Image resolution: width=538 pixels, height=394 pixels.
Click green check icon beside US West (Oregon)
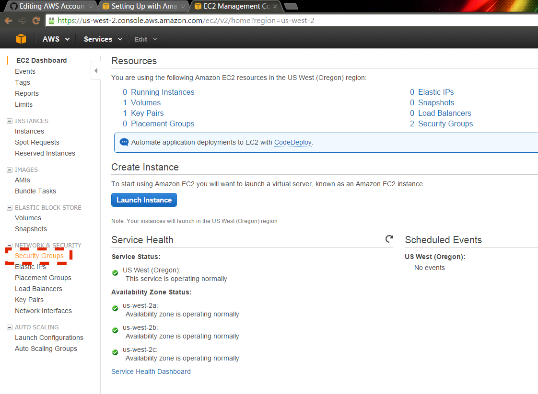click(x=115, y=273)
